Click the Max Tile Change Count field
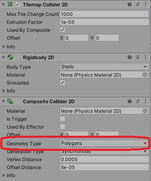Viewport: 151px width, 181px height. [104, 14]
